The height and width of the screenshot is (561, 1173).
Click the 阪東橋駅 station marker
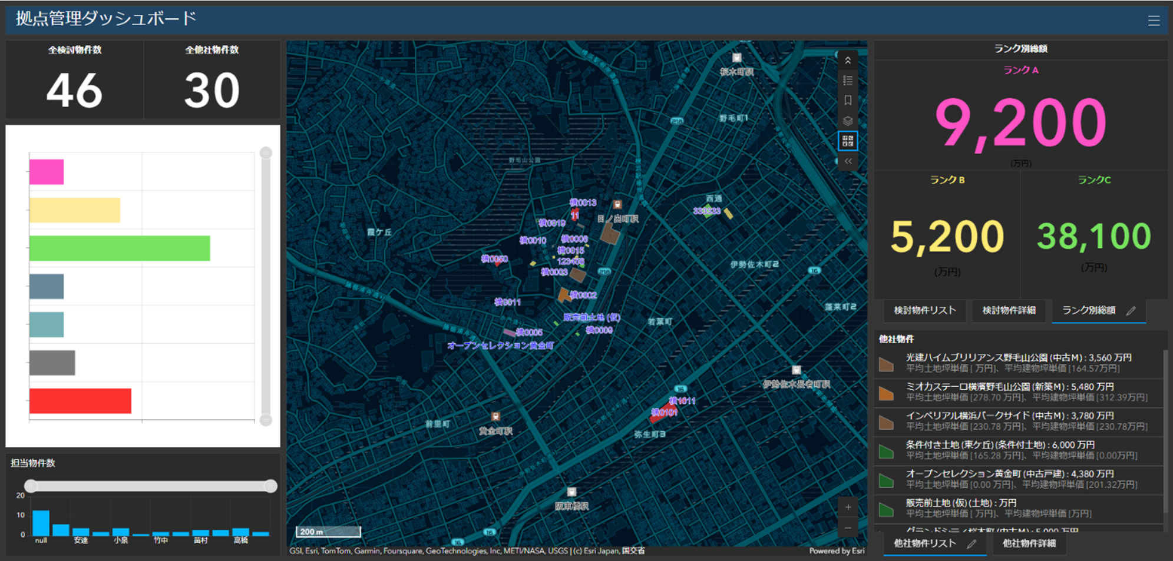[571, 492]
